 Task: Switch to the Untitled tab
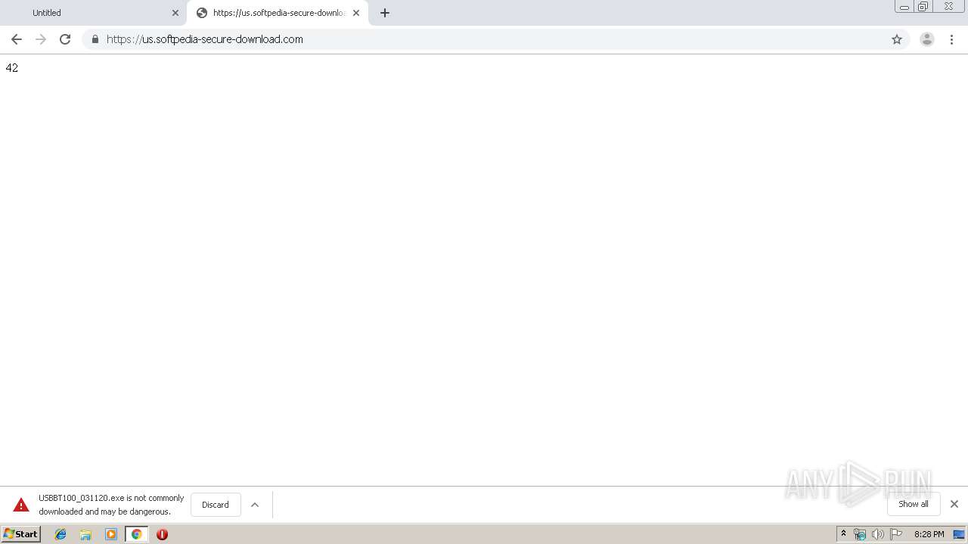tap(93, 13)
